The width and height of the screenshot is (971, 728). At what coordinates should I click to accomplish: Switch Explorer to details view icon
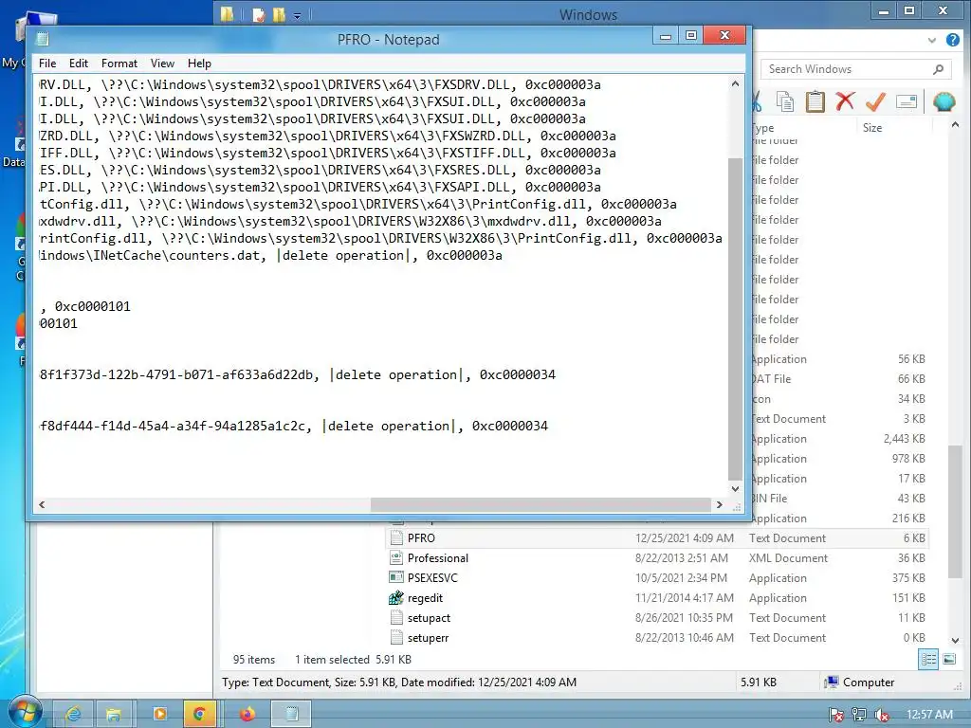(928, 660)
